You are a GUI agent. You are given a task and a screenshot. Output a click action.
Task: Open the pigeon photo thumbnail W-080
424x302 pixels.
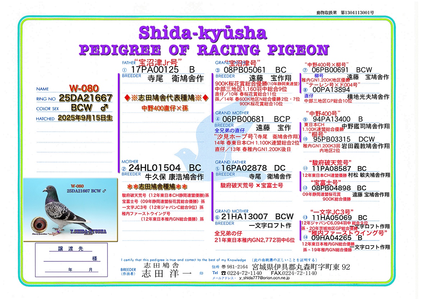(70, 210)
